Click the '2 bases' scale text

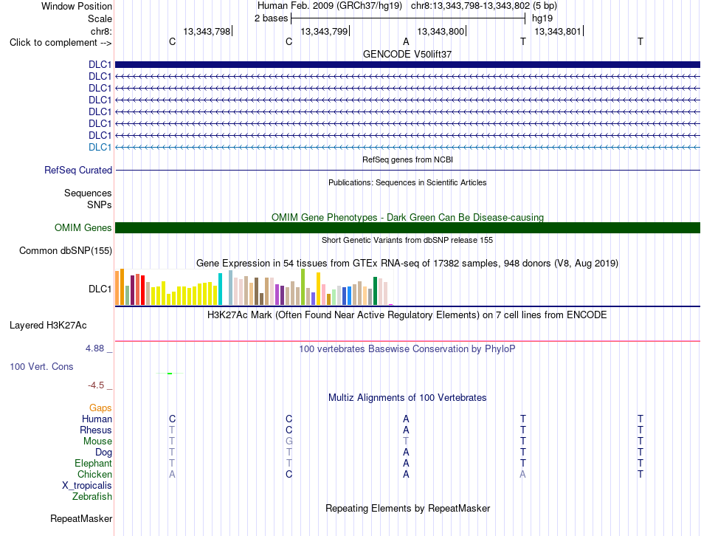(x=272, y=18)
